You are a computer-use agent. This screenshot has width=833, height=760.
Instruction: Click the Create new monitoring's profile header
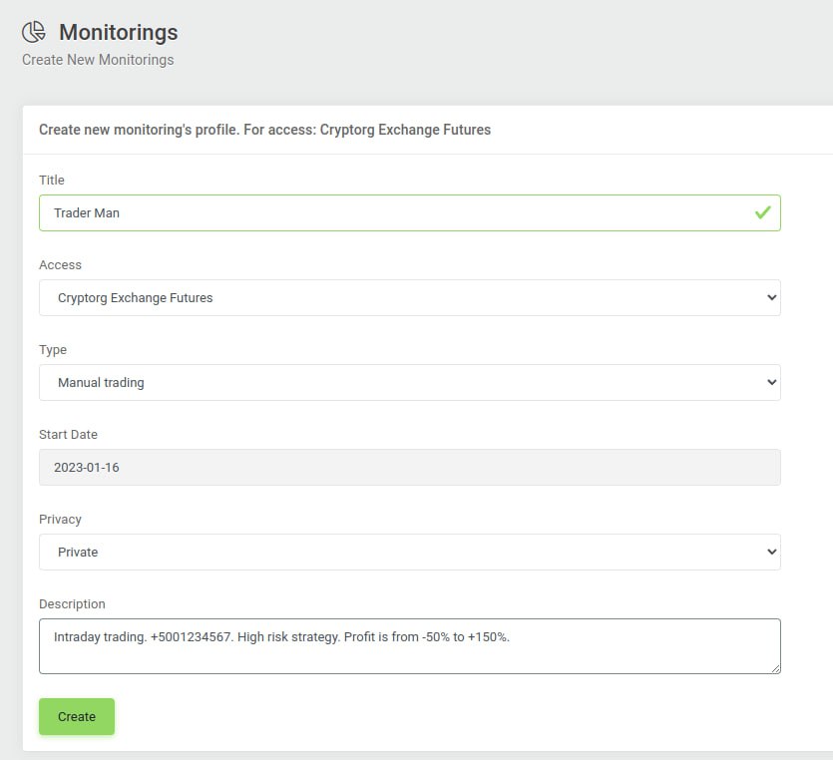264,130
